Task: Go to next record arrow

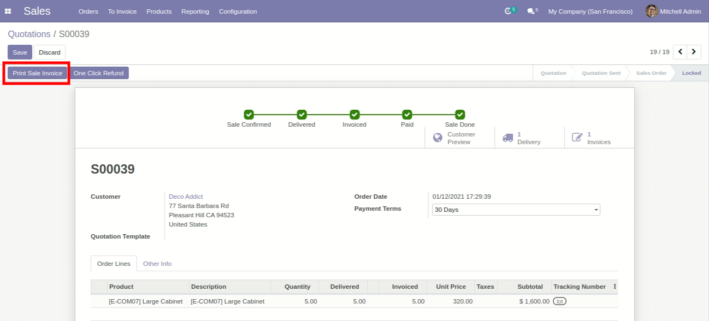Action: pos(694,52)
